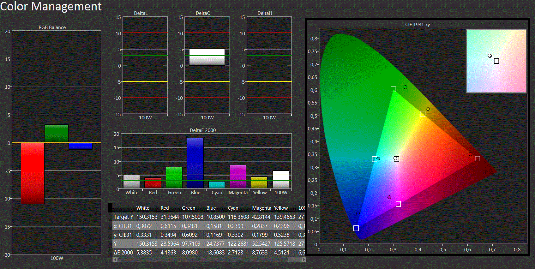Click Blue Target Y value 10,8500
The height and width of the screenshot is (269, 535).
[x=215, y=217]
